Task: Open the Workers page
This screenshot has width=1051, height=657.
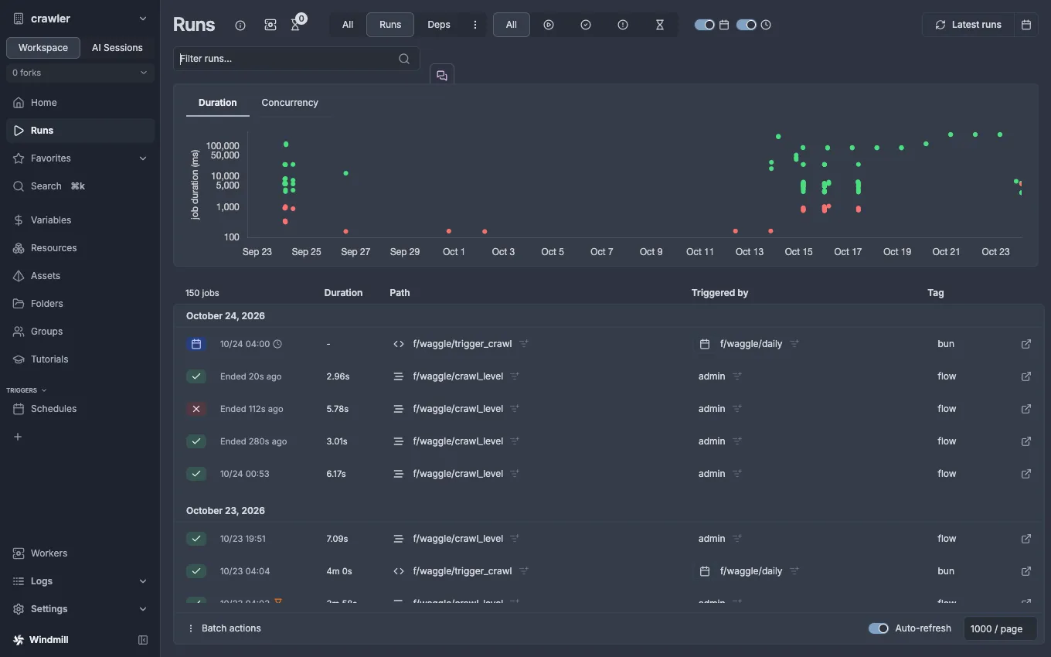Action: [x=80, y=553]
